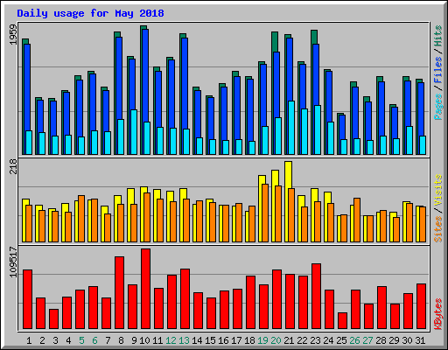Click the 1959 hits axis label
The image size is (448, 350).
13,35
